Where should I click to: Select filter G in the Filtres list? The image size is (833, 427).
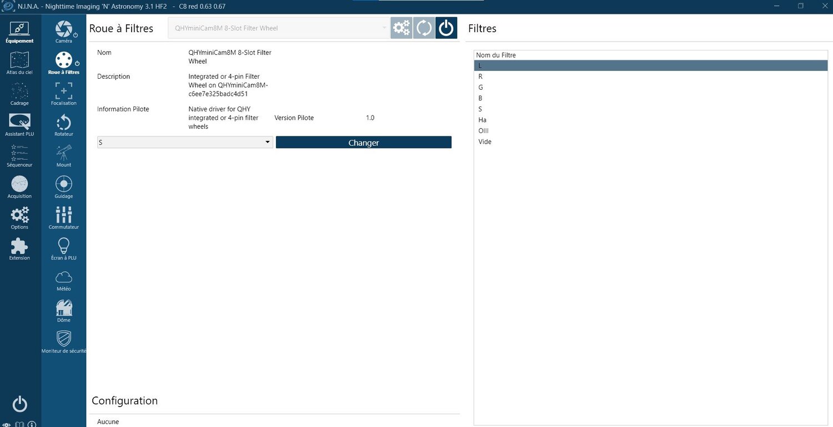[x=651, y=87]
